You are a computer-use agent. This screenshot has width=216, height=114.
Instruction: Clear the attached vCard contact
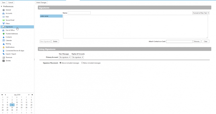[206, 41]
